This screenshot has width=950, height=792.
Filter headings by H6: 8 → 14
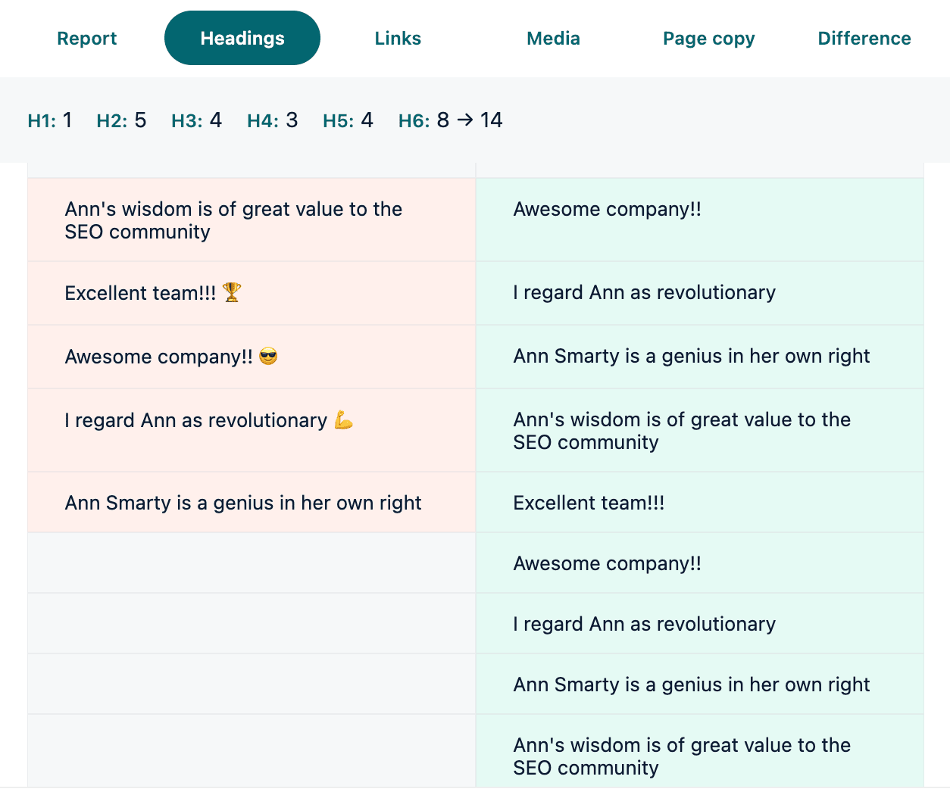(450, 120)
